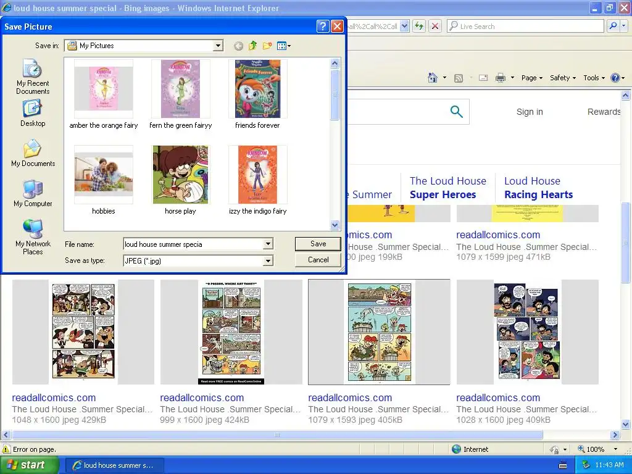Screen dimensions: 632x474
Task: Select friends forever picture file
Action: [257, 94]
